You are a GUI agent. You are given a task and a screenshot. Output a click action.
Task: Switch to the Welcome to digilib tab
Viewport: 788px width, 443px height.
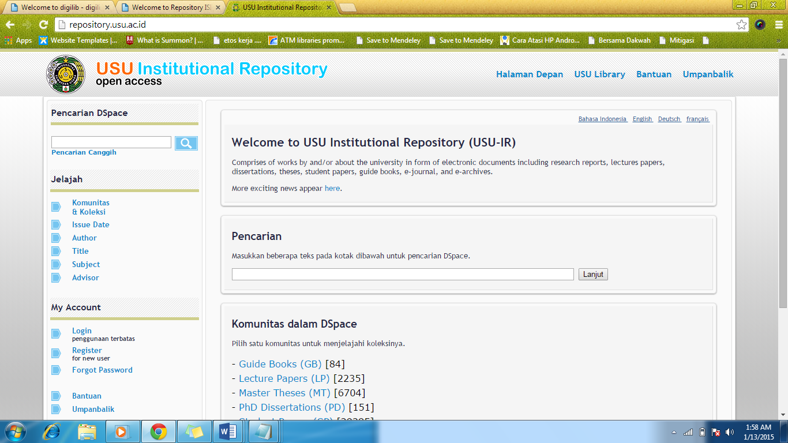coord(58,7)
